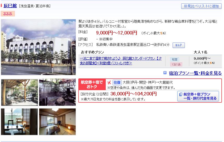
Task: Click the airplane icon in flight package box
Action: 109,82
